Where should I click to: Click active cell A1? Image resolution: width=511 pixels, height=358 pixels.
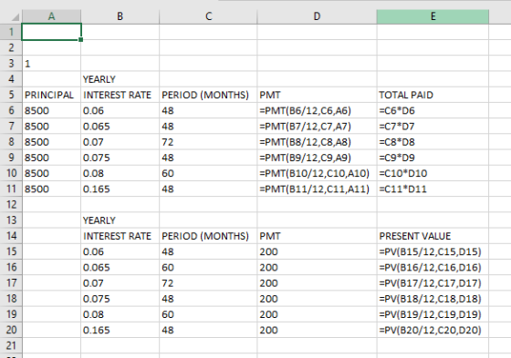pos(51,32)
